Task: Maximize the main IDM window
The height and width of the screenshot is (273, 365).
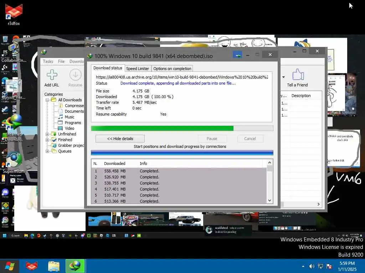Action: point(304,51)
